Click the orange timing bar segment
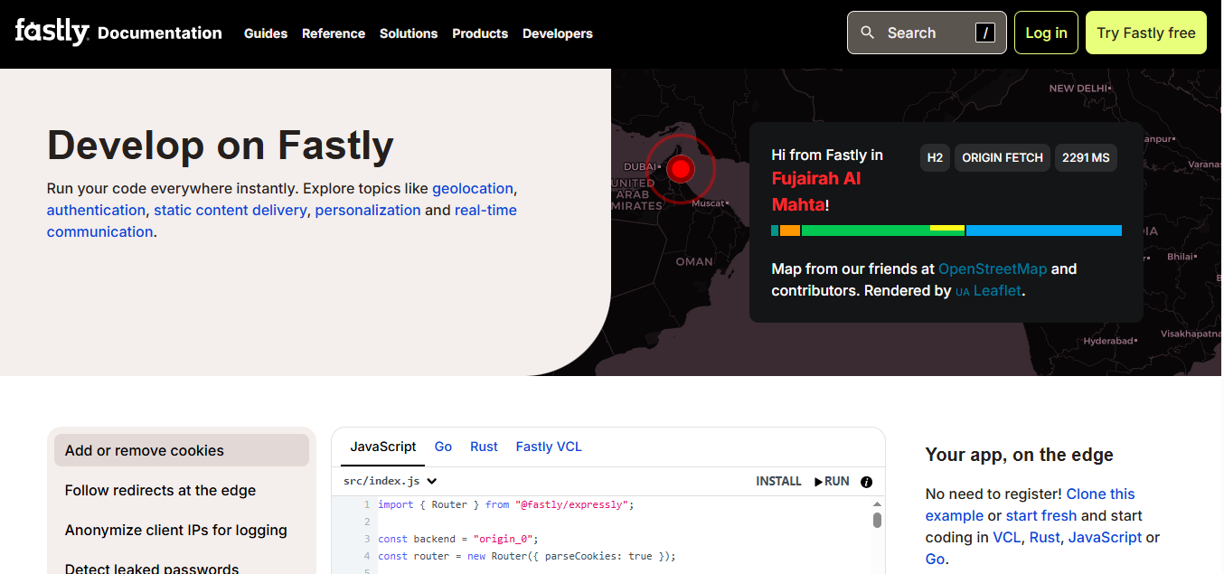The width and height of the screenshot is (1224, 574). tap(790, 231)
